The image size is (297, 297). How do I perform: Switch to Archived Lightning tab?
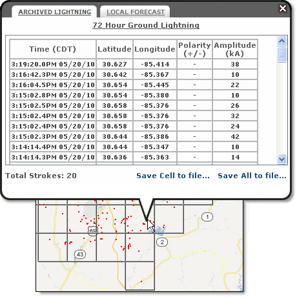[55, 12]
